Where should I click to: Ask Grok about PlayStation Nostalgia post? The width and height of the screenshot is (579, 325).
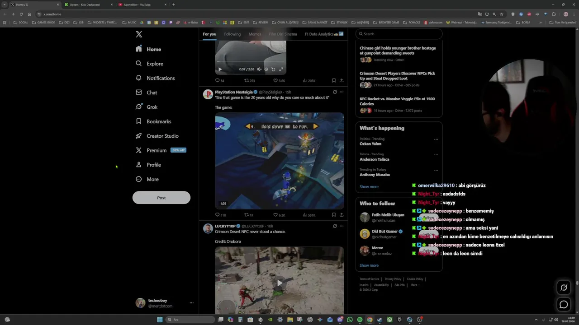(335, 92)
